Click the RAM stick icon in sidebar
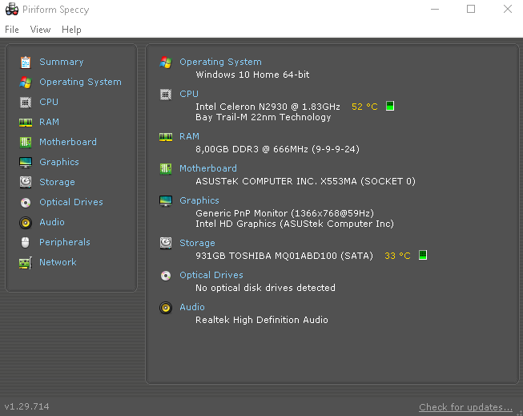The width and height of the screenshot is (523, 416). point(26,123)
